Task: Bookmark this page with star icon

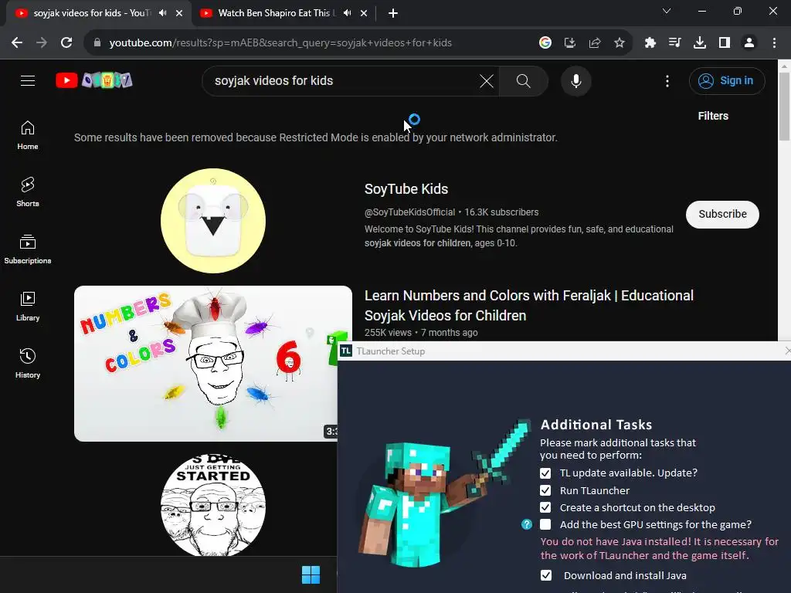Action: tap(620, 43)
